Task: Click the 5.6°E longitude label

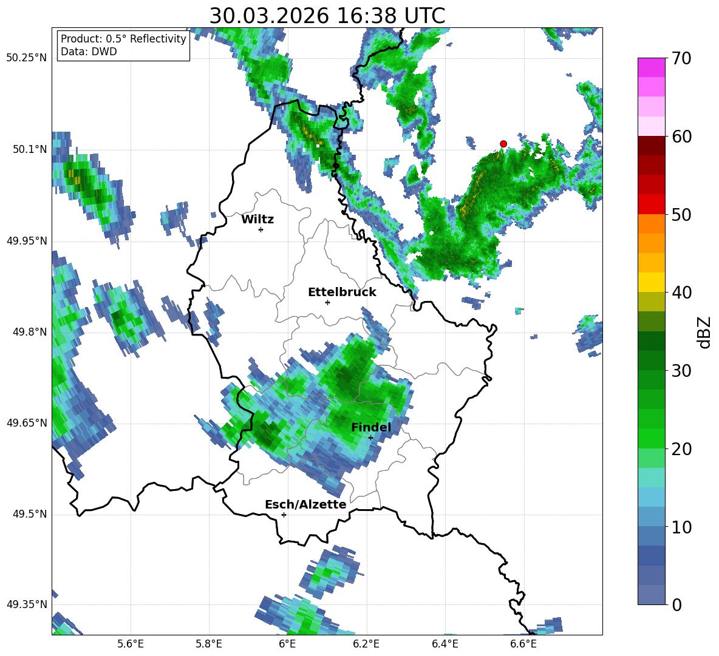Action: [131, 644]
